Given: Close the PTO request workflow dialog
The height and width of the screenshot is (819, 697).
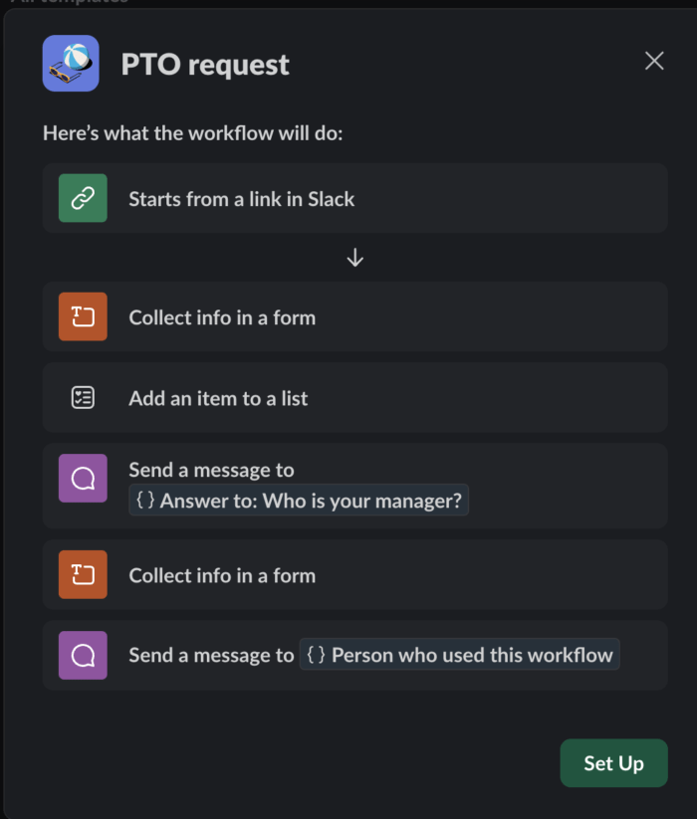Looking at the screenshot, I should (654, 61).
